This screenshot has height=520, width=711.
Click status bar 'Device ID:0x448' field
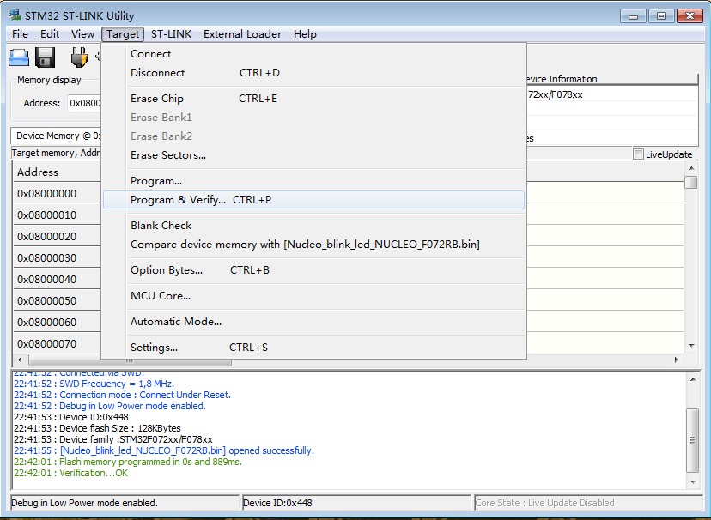click(357, 503)
